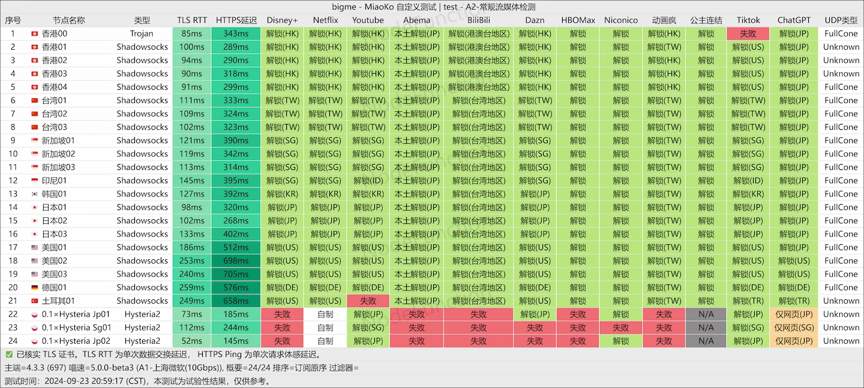Viewport: 864px width, 388px height.
Task: Click the gray N/A cell for Hysteria Sg01
Action: click(x=706, y=328)
